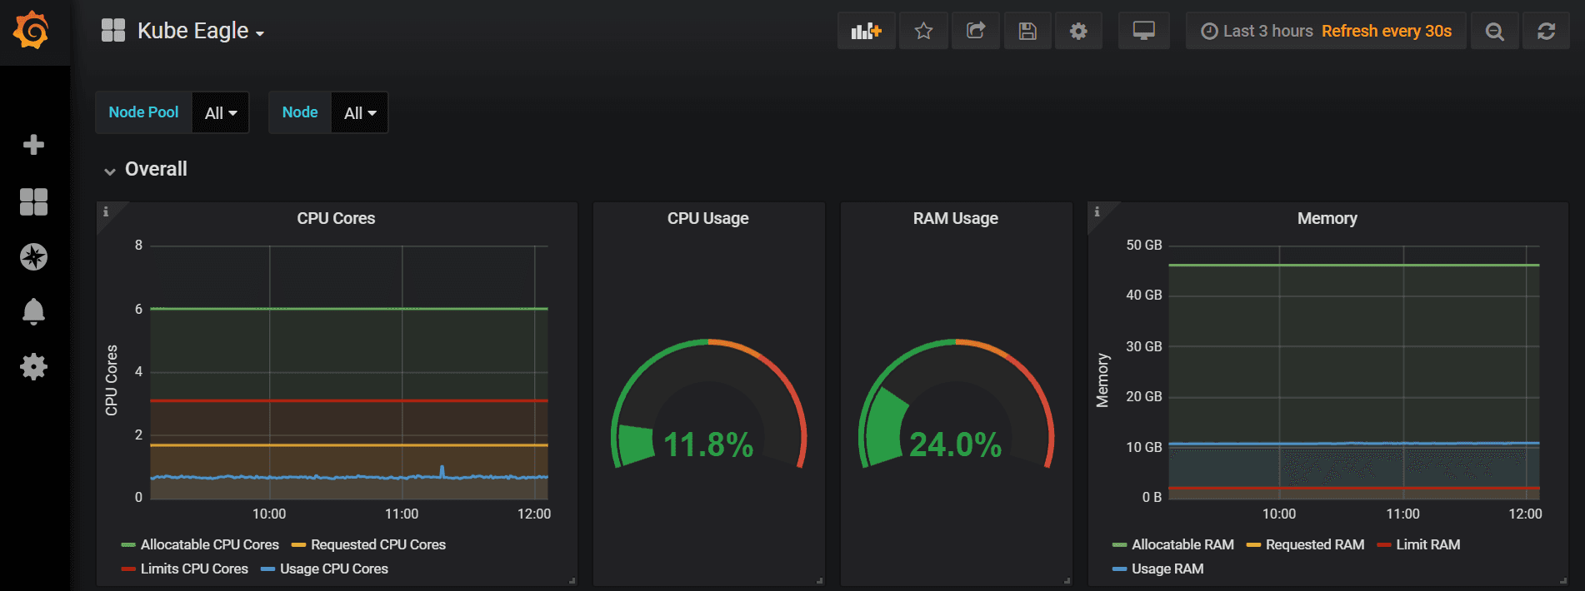This screenshot has height=591, width=1585.
Task: Open the Explore compass icon
Action: tap(33, 256)
